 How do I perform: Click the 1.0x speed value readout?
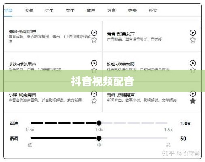[185, 124]
